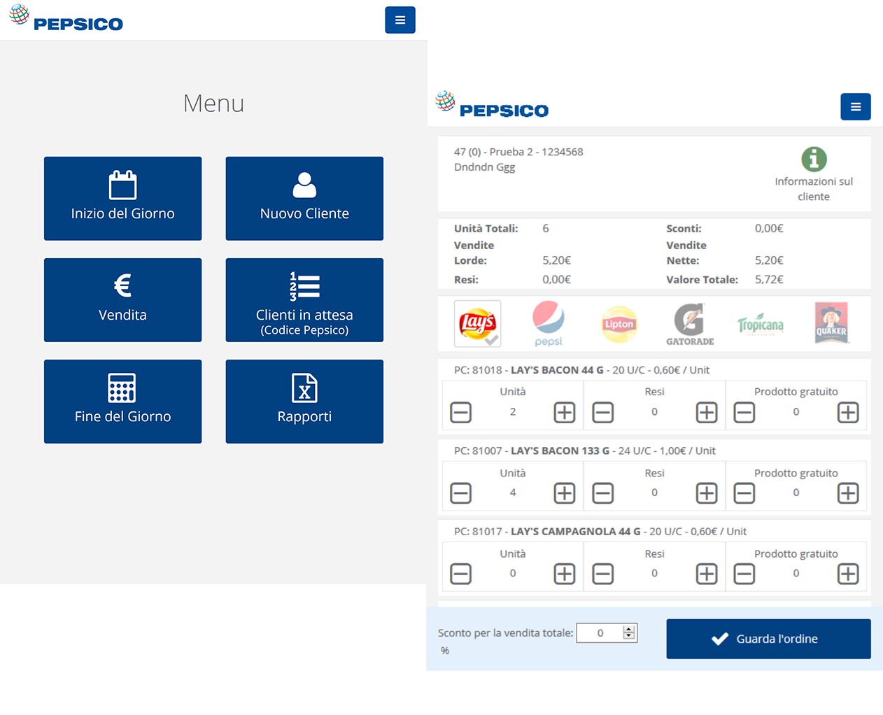
Task: Decrease Resi for Lay's Bacon 133 G
Action: (x=603, y=493)
